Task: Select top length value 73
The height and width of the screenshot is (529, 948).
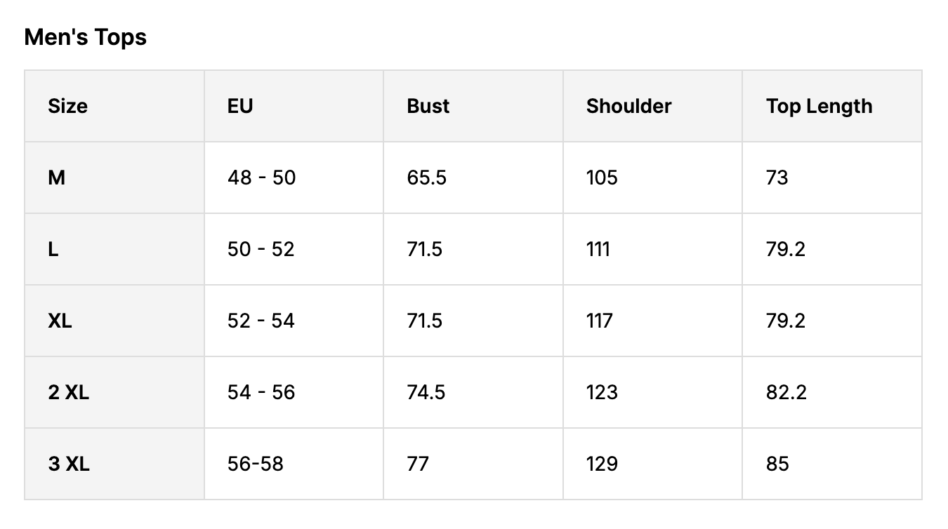Action: click(x=777, y=178)
